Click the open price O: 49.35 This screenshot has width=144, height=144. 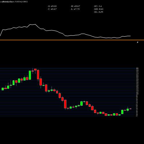click(52, 6)
